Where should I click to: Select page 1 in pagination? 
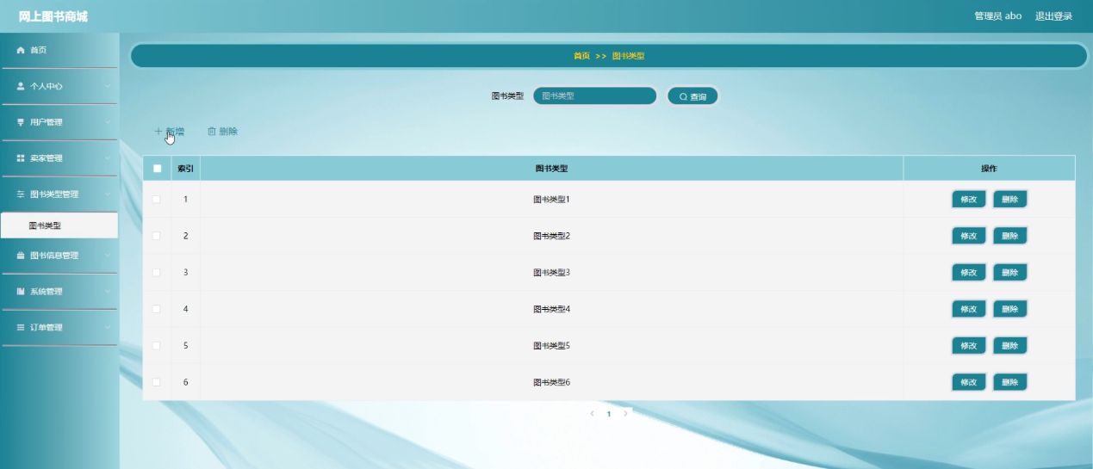[609, 414]
